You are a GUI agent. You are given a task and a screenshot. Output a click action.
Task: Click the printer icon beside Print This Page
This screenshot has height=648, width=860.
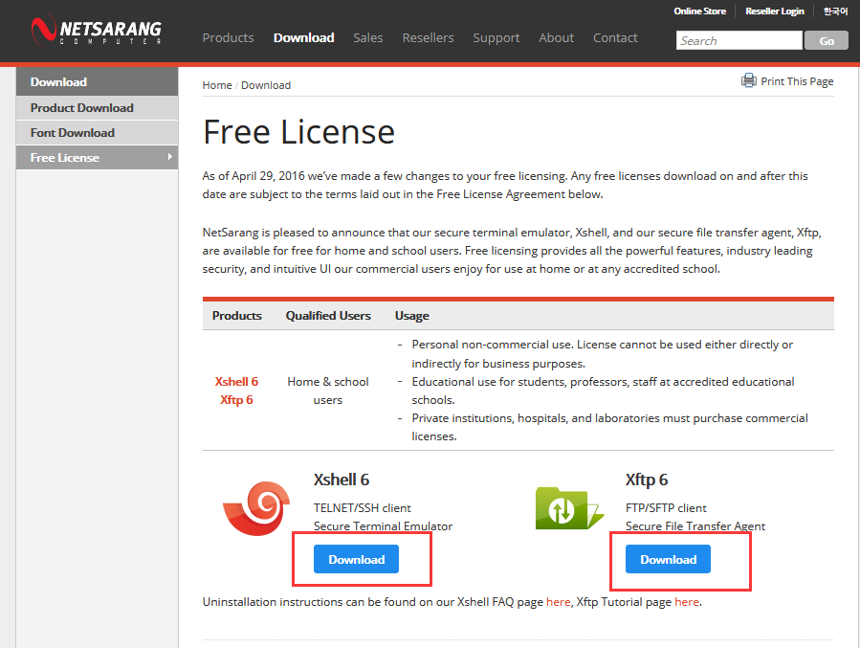point(749,80)
